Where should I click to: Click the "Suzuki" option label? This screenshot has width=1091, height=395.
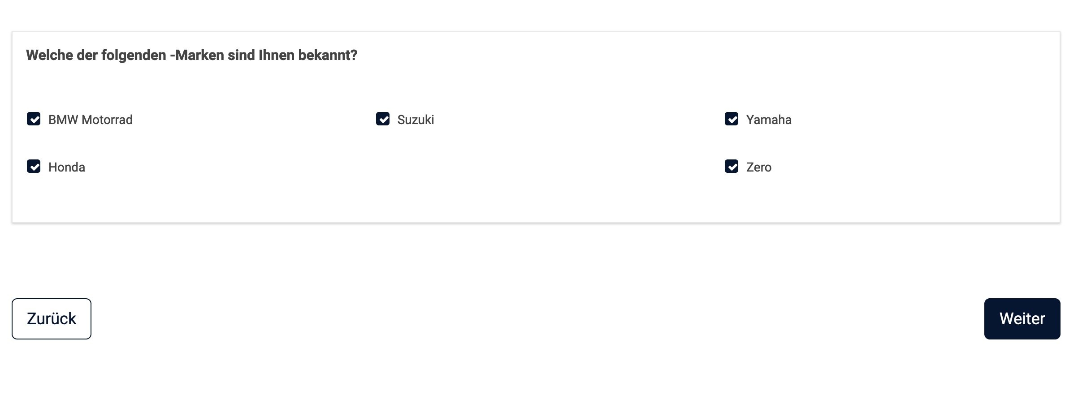[x=416, y=120]
